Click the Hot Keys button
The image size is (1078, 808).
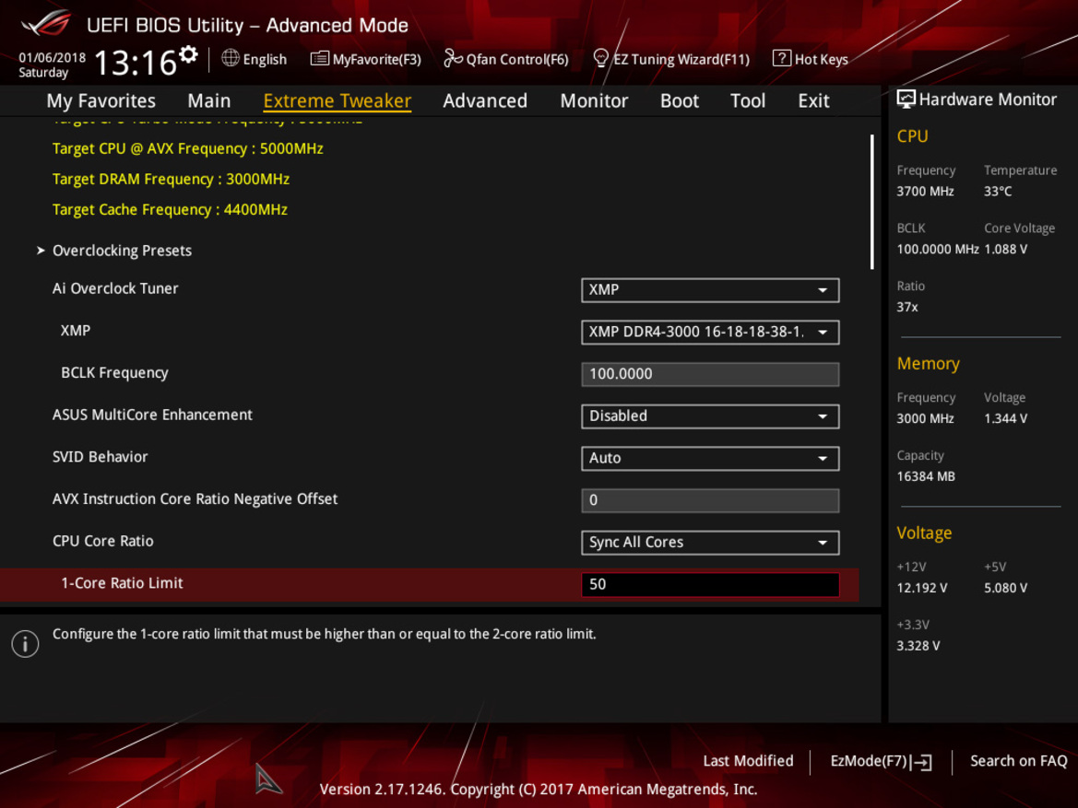pyautogui.click(x=811, y=59)
